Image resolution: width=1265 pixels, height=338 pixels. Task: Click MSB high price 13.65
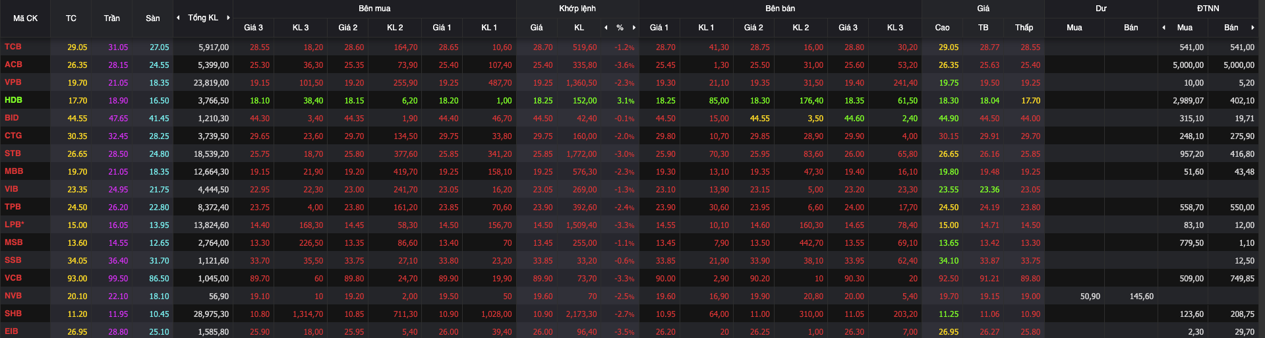pyautogui.click(x=949, y=243)
